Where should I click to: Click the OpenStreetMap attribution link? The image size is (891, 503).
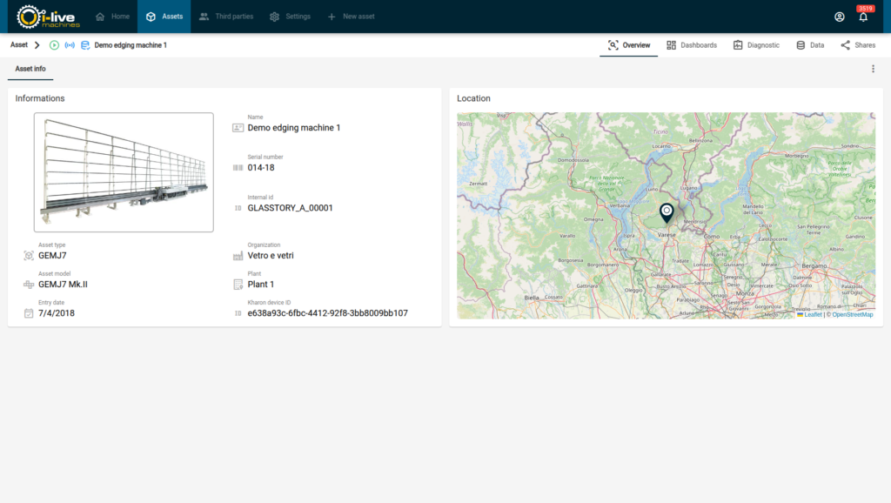coord(852,314)
